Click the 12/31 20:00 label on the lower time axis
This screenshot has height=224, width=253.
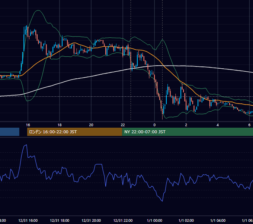point(91,220)
